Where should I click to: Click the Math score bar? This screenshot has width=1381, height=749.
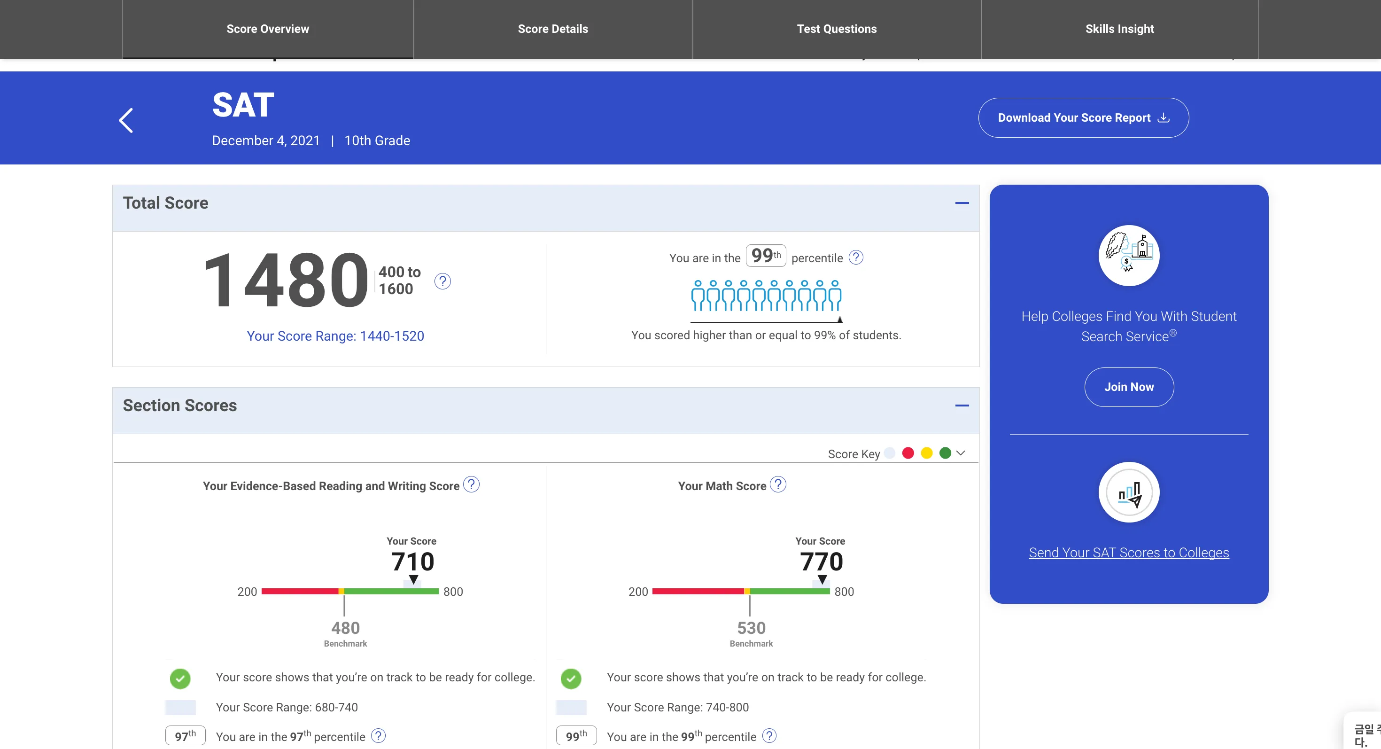point(741,592)
